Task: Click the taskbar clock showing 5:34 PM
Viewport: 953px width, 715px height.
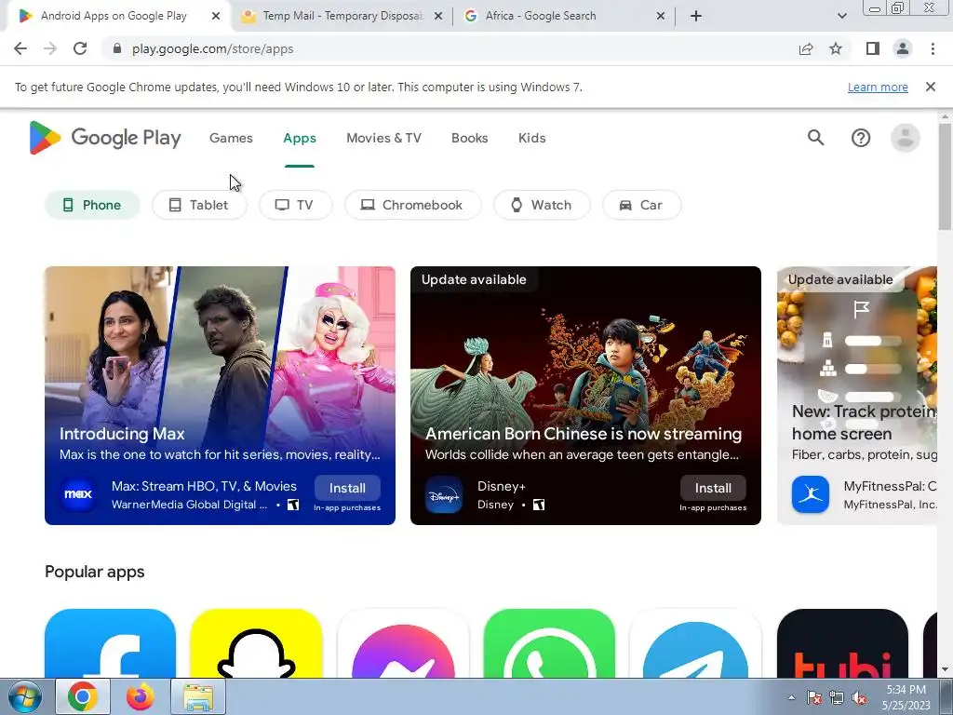Action: (906, 697)
